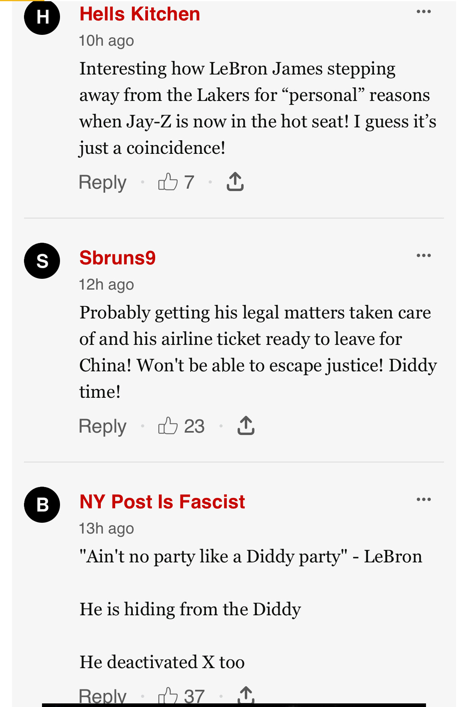Screen dimensions: 468x707
Task: Reply to the Sbruns9 comment
Action: pos(102,426)
